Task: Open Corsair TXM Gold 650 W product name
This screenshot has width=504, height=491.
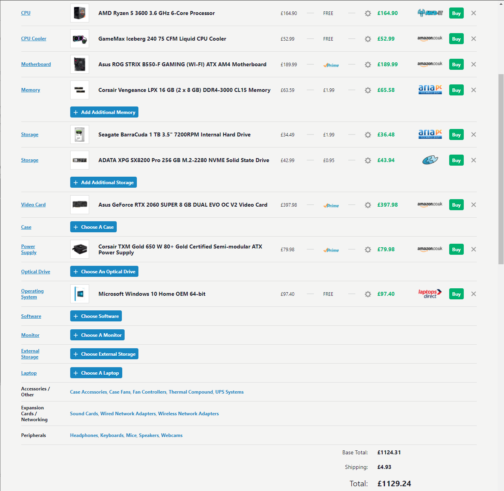Action: (x=180, y=249)
